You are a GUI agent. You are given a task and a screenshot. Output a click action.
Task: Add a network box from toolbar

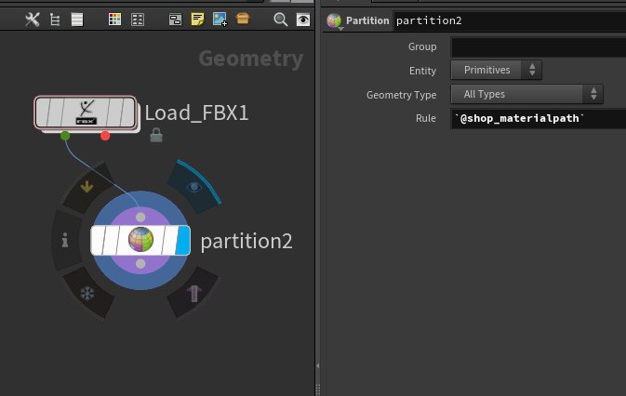[175, 20]
